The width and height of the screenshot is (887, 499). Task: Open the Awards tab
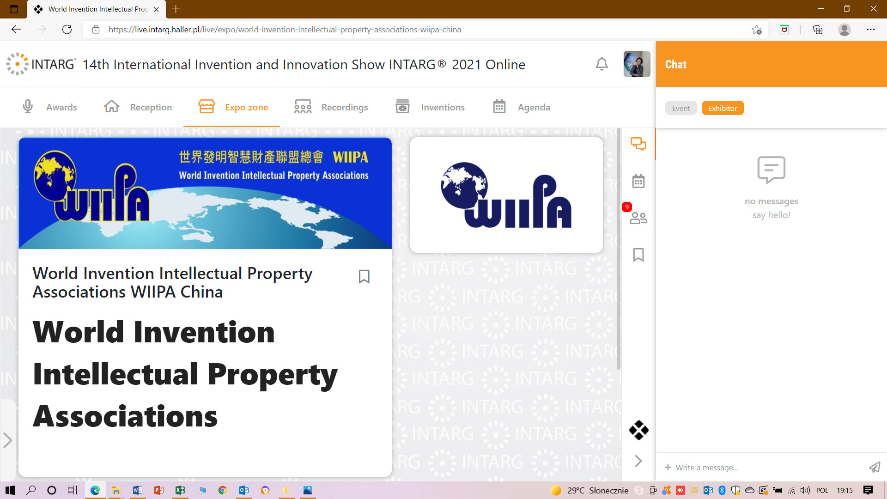[50, 107]
